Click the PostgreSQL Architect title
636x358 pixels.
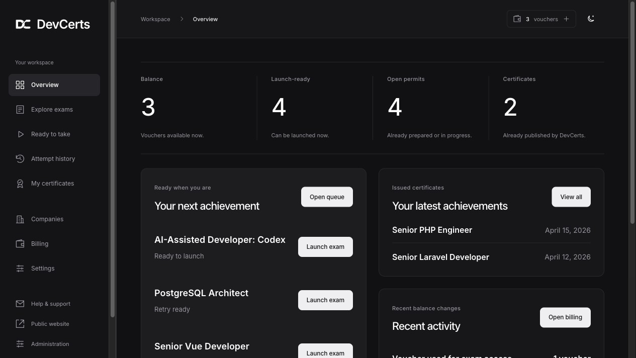201,293
